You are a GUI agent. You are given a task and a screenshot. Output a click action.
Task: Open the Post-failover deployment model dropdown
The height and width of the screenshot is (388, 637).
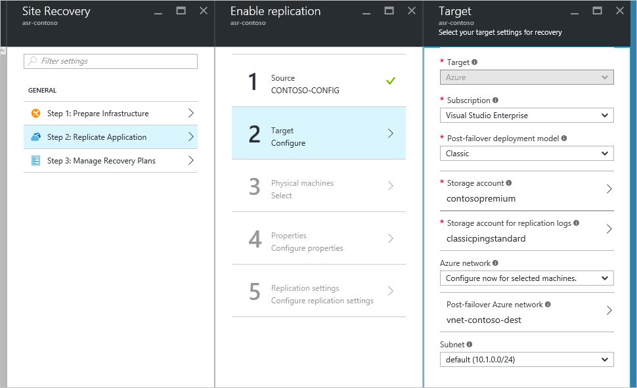527,154
